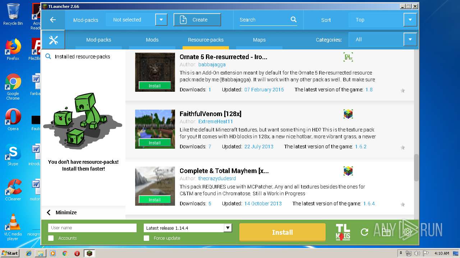Open author link babbajagga
This screenshot has width=460, height=258.
pos(212,64)
